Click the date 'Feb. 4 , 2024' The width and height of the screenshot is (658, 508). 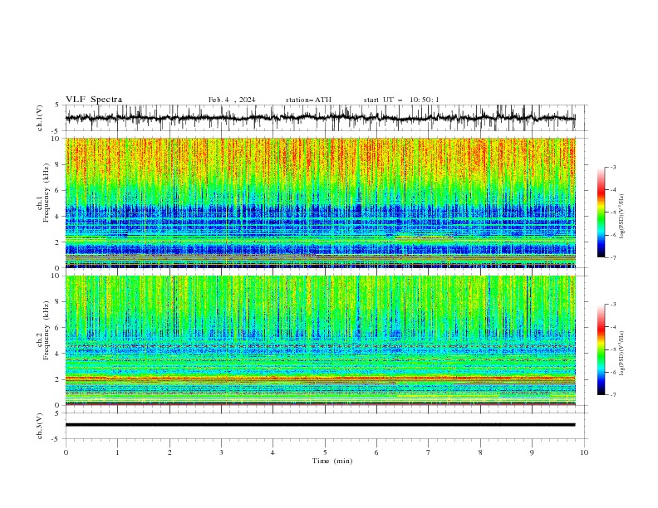coord(232,100)
